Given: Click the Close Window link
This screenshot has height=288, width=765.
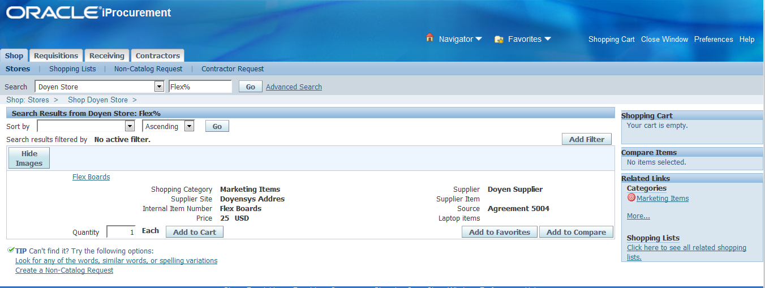Looking at the screenshot, I should pos(664,39).
